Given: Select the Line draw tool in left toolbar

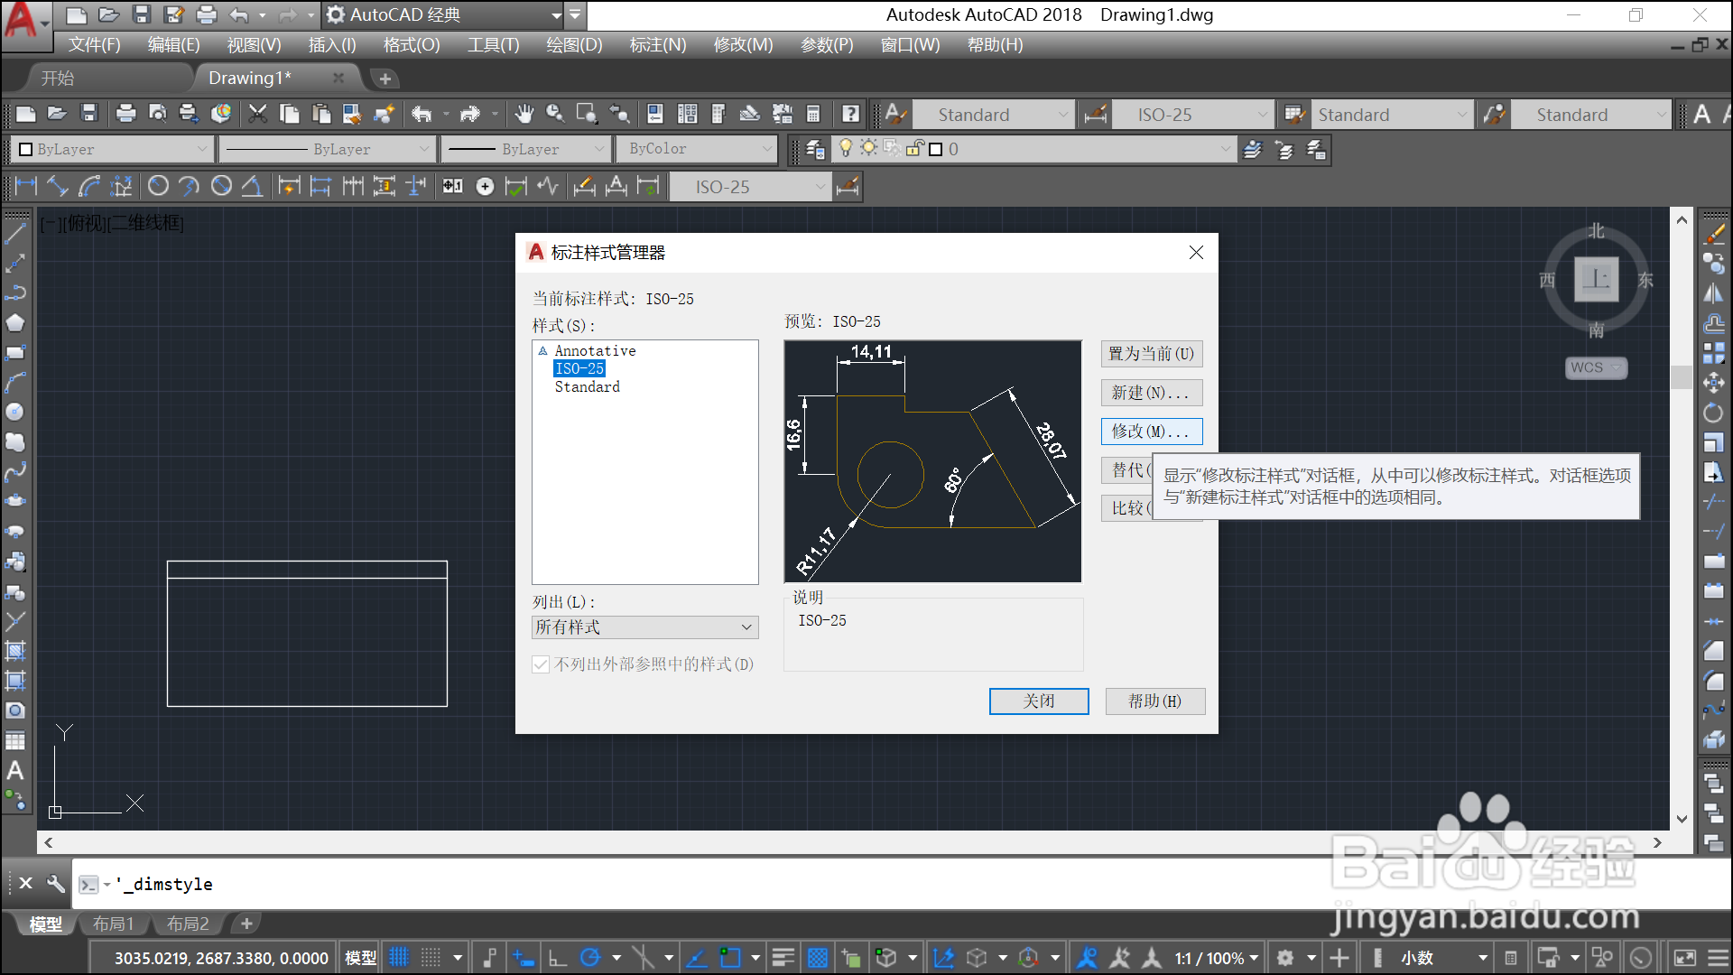Looking at the screenshot, I should point(15,234).
